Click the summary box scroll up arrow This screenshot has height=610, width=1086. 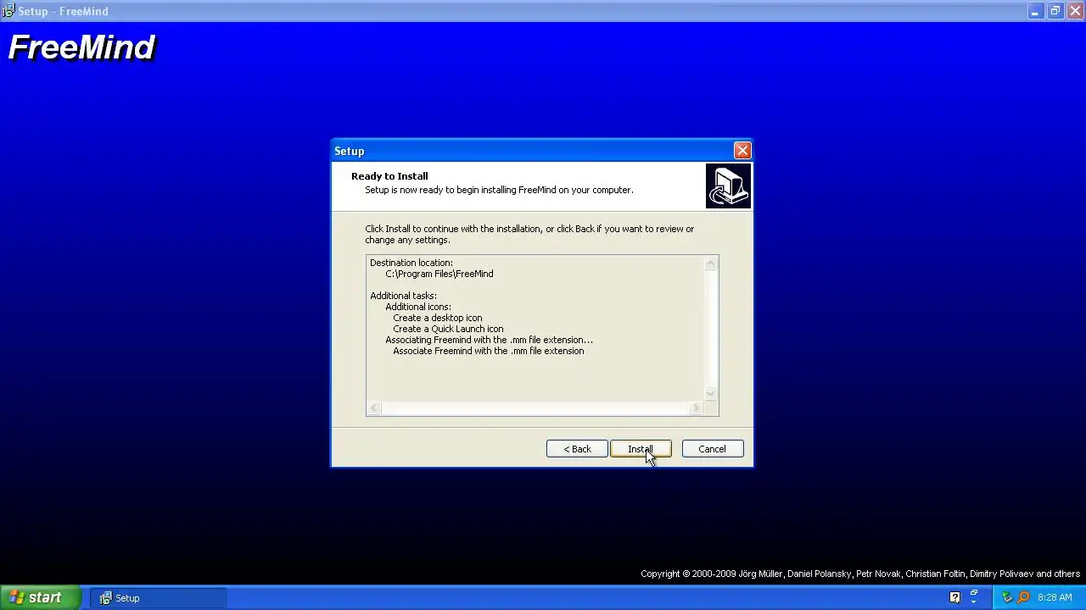(711, 263)
